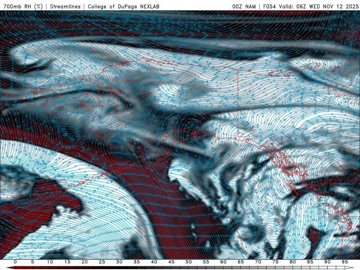Screen dimensions: 360x270
Task: Click the gray mid-range section of colorbar
Action: pos(207,268)
